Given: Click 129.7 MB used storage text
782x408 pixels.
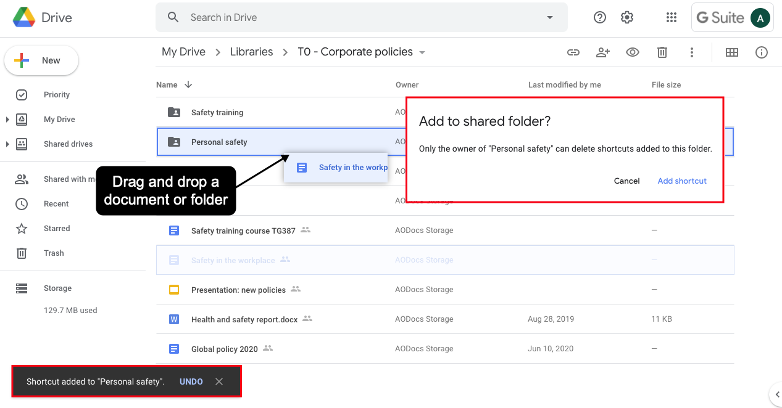Looking at the screenshot, I should coord(70,311).
